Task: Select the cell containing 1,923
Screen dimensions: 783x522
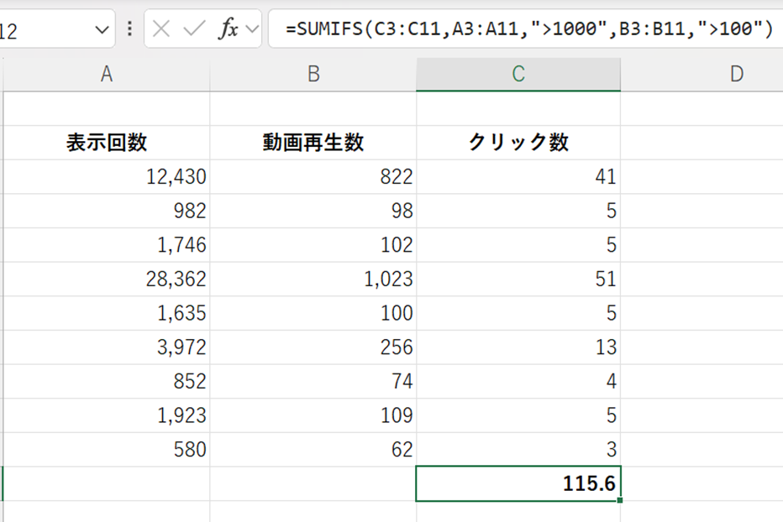Action: click(x=107, y=415)
